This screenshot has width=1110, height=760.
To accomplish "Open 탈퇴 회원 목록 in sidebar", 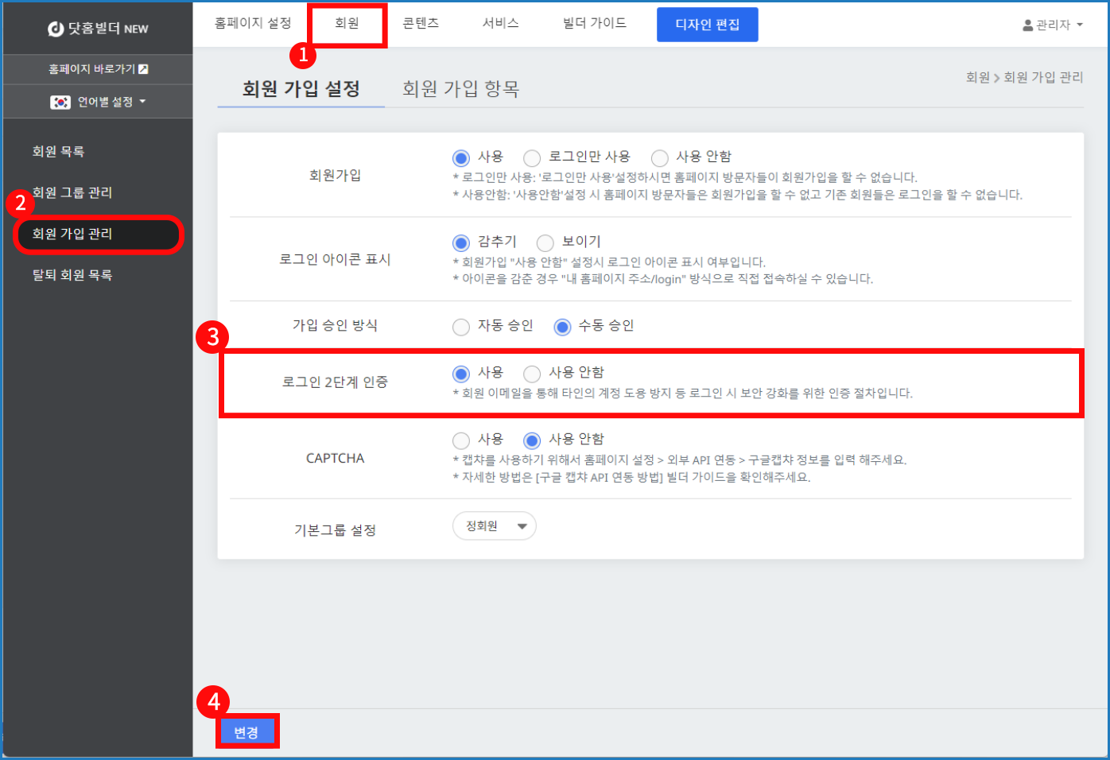I will tap(72, 275).
